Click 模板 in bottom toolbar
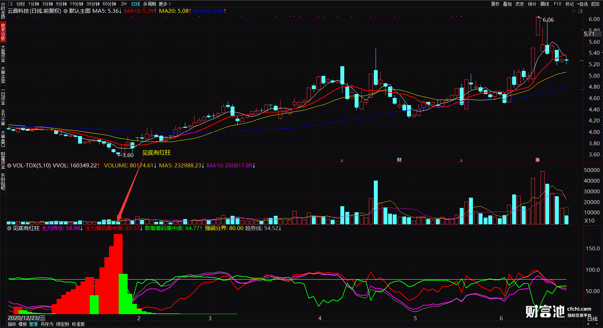The width and height of the screenshot is (603, 328). (23, 324)
